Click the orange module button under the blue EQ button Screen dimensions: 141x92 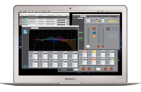[94, 36]
